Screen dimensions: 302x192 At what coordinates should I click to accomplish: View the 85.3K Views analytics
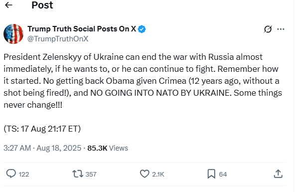tap(108, 148)
